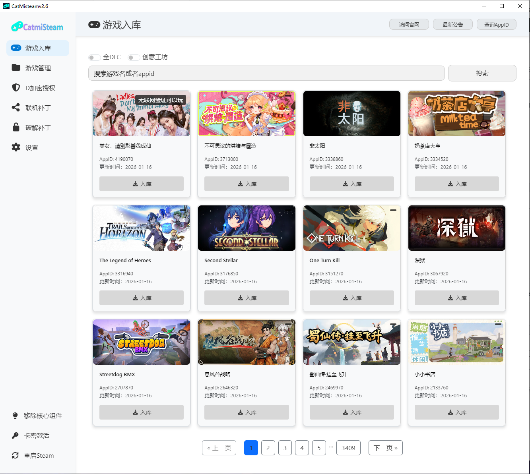Select page 1 in pagination
The height and width of the screenshot is (474, 530).
tap(251, 448)
